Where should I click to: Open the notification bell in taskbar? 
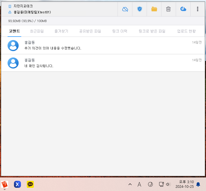click(x=198, y=184)
